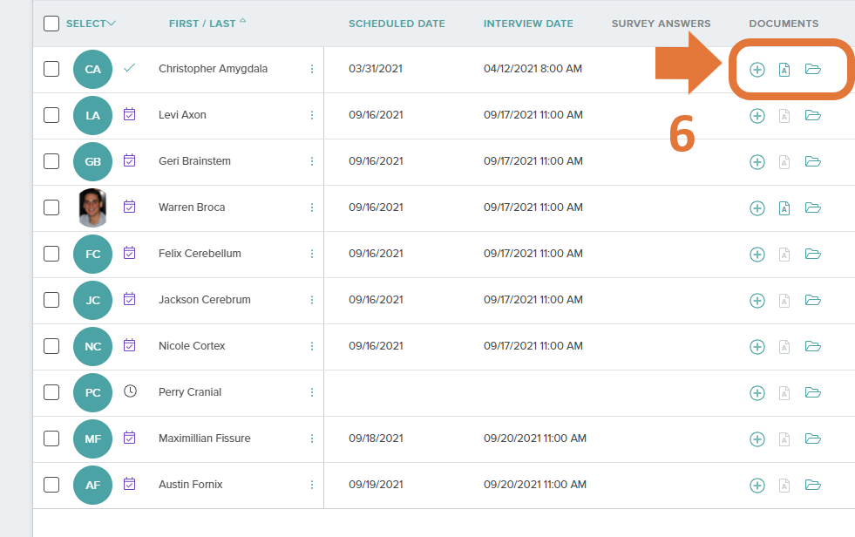Click add document icon for Maximillian Fissure
This screenshot has width=855, height=537.
click(757, 439)
